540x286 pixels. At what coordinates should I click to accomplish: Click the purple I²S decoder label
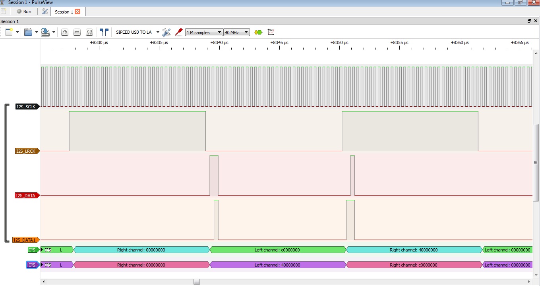[33, 265]
